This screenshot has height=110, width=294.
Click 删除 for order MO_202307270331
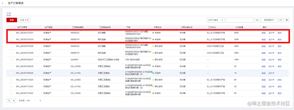click(280, 33)
